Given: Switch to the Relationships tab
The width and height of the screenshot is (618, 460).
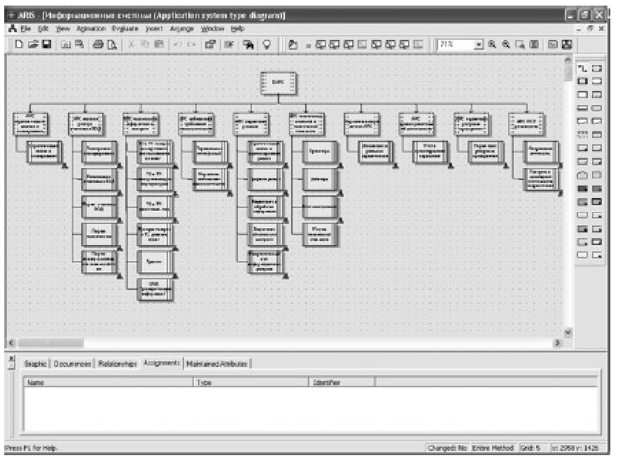Looking at the screenshot, I should (118, 364).
